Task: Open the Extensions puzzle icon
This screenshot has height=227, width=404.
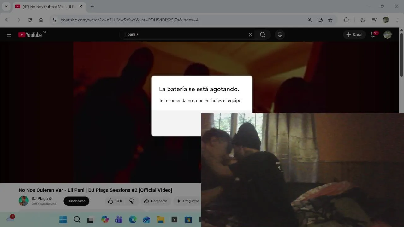Action: click(x=346, y=20)
